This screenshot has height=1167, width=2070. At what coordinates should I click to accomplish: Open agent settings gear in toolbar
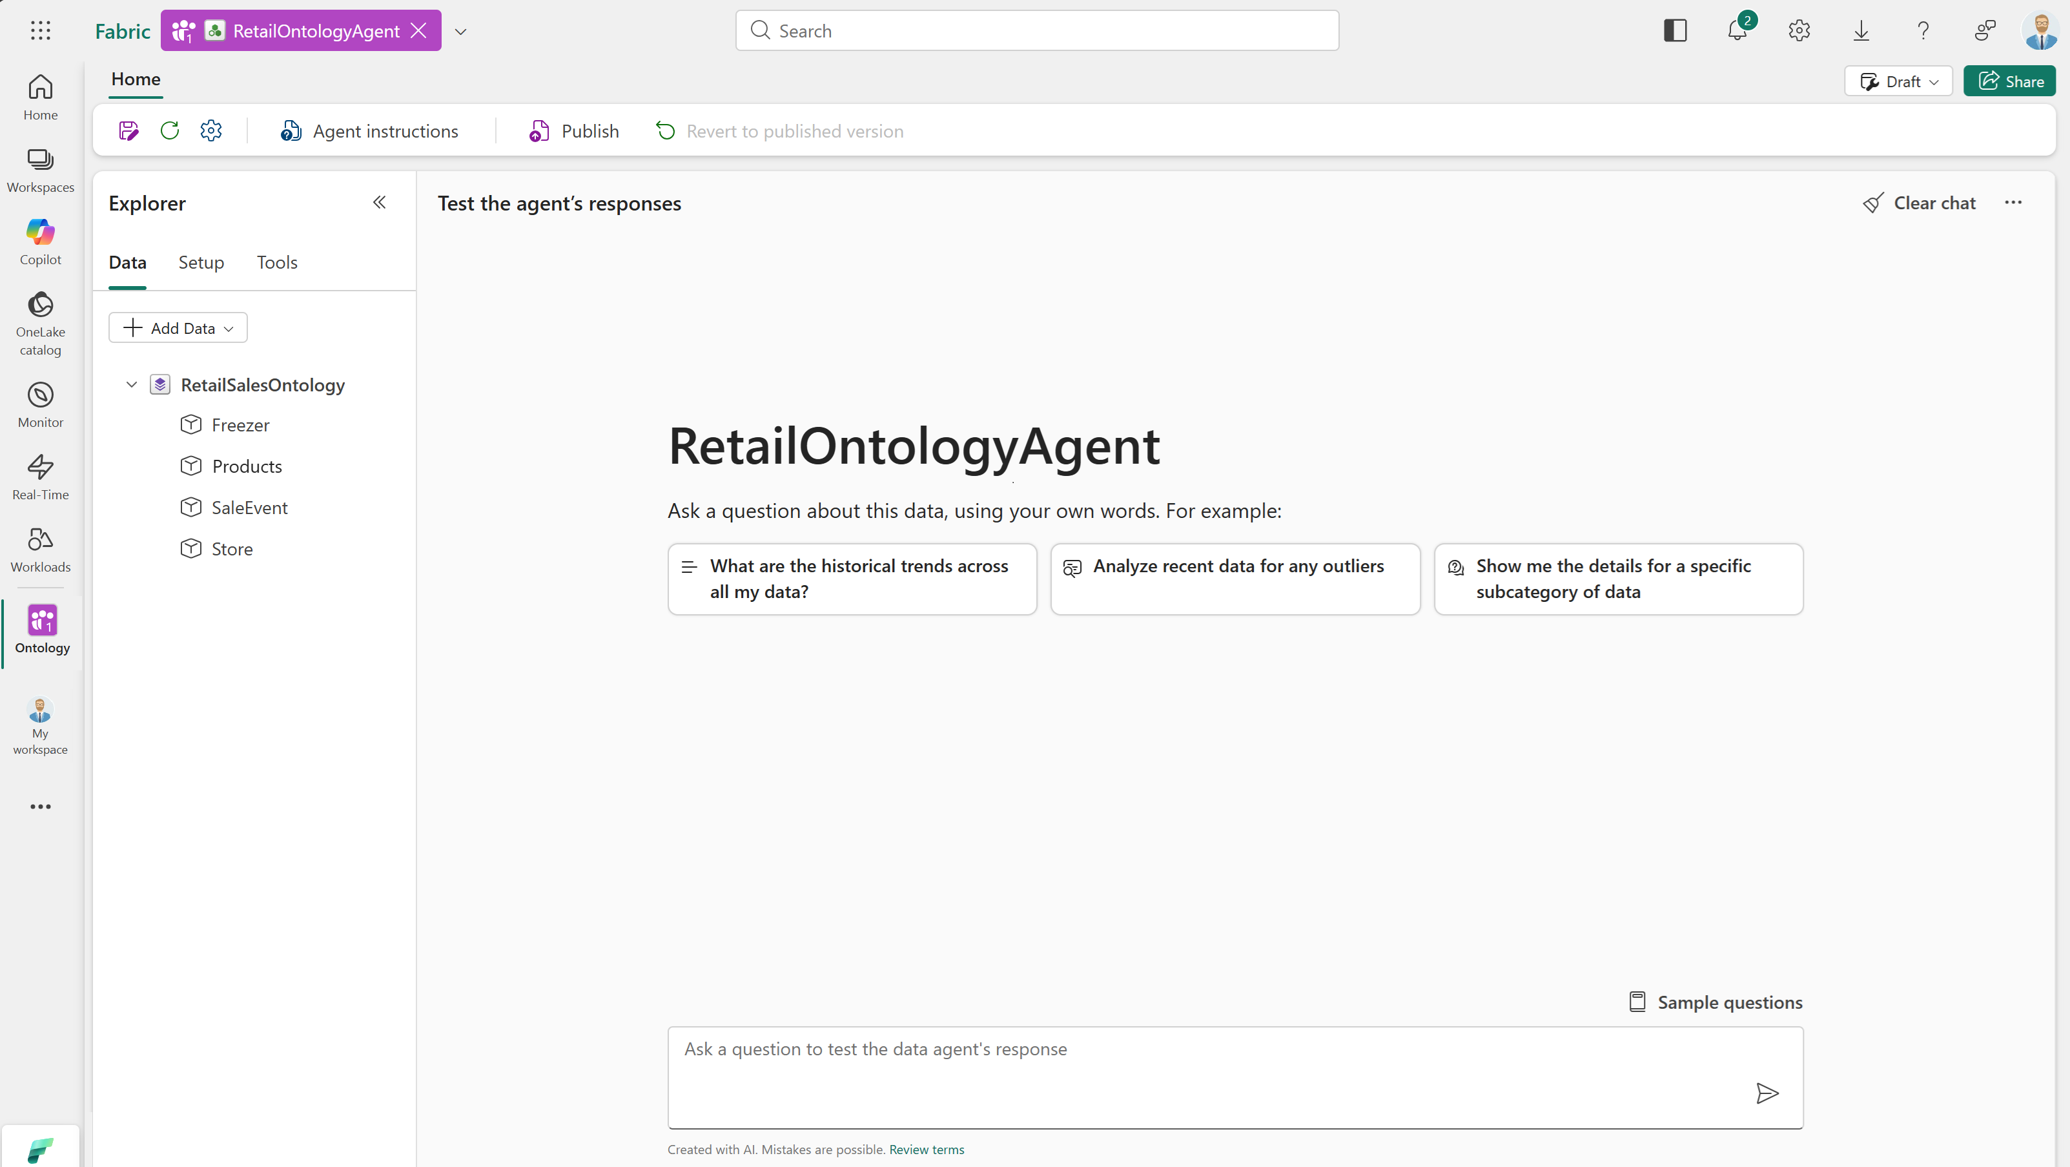[211, 131]
